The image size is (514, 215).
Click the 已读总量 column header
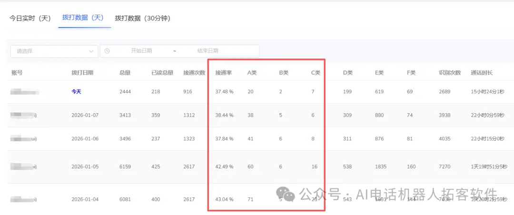162,73
